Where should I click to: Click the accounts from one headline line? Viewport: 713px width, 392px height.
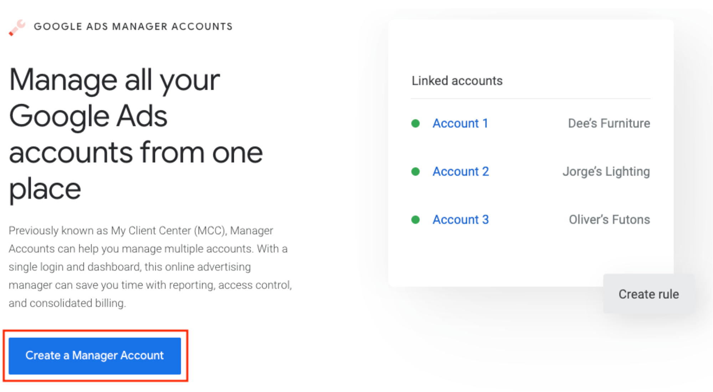(136, 152)
